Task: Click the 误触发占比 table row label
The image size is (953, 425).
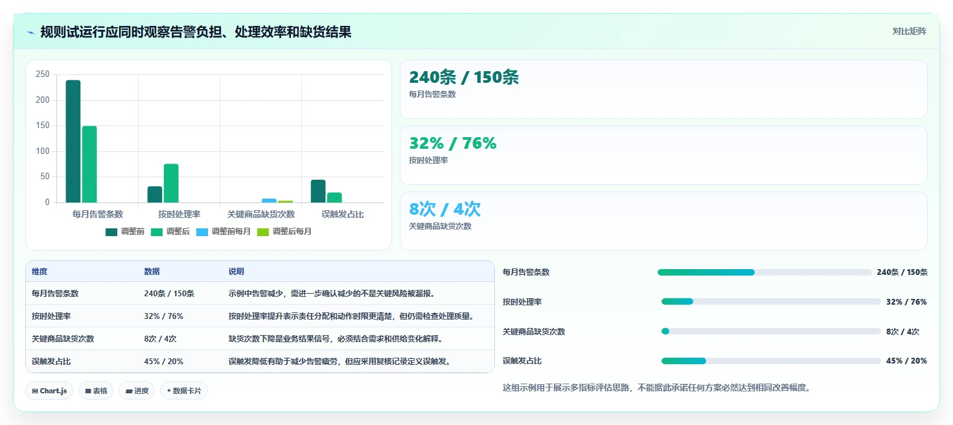Action: (51, 362)
